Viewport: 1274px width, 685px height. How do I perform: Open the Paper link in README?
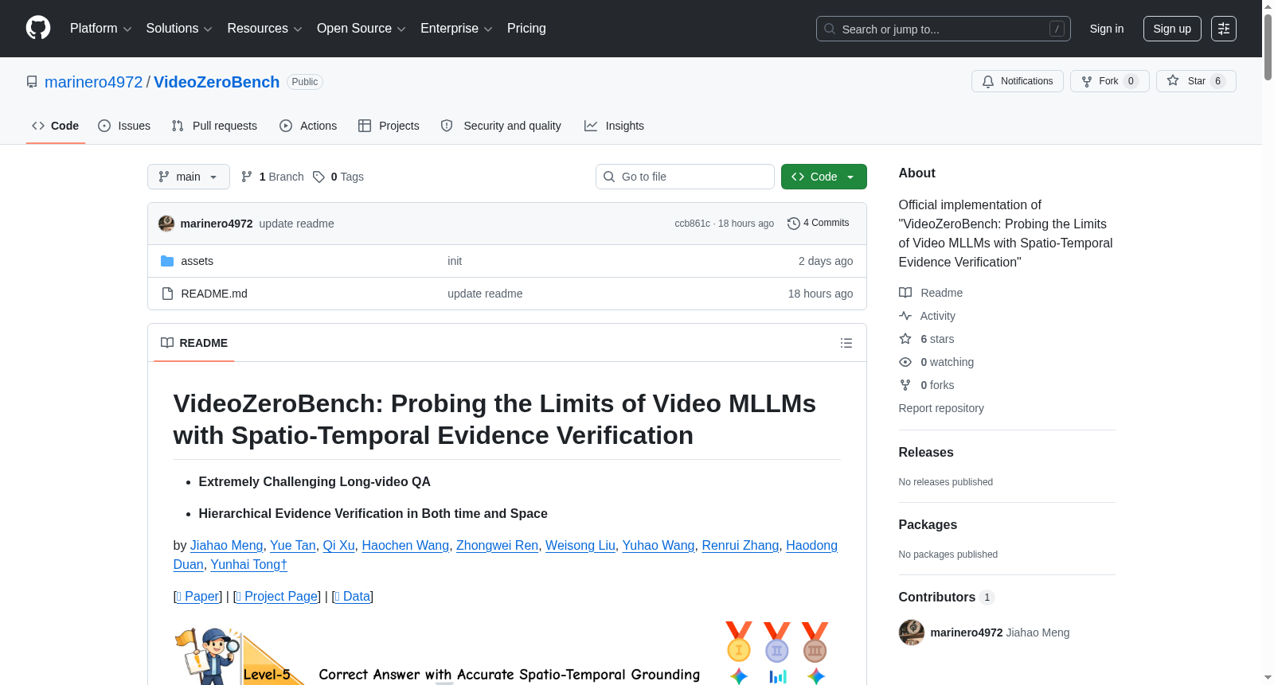(197, 597)
